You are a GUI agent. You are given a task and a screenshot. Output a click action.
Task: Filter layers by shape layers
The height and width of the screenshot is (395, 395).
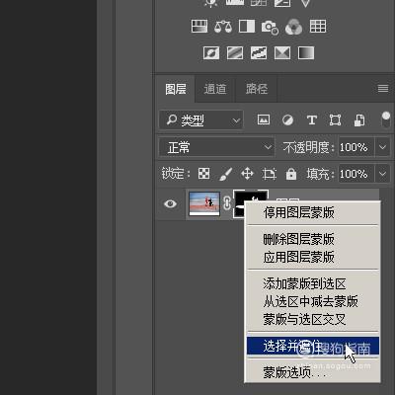coord(335,120)
